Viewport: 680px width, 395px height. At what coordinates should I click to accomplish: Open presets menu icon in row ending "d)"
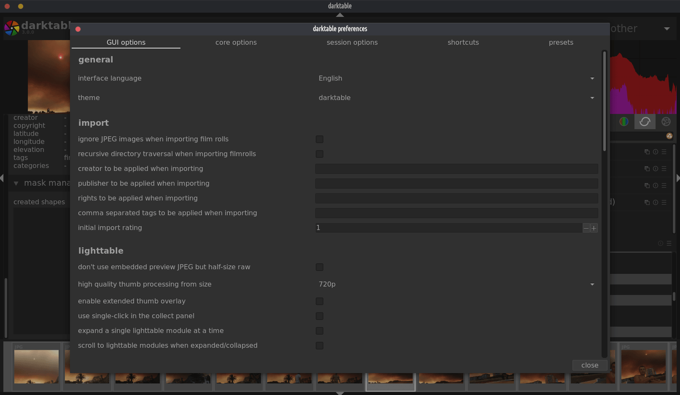tap(664, 203)
